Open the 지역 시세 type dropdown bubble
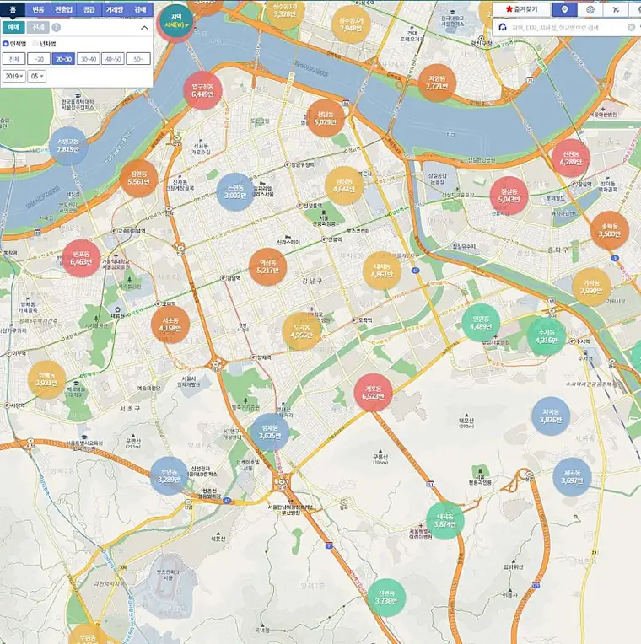Image resolution: width=641 pixels, height=644 pixels. (x=176, y=21)
